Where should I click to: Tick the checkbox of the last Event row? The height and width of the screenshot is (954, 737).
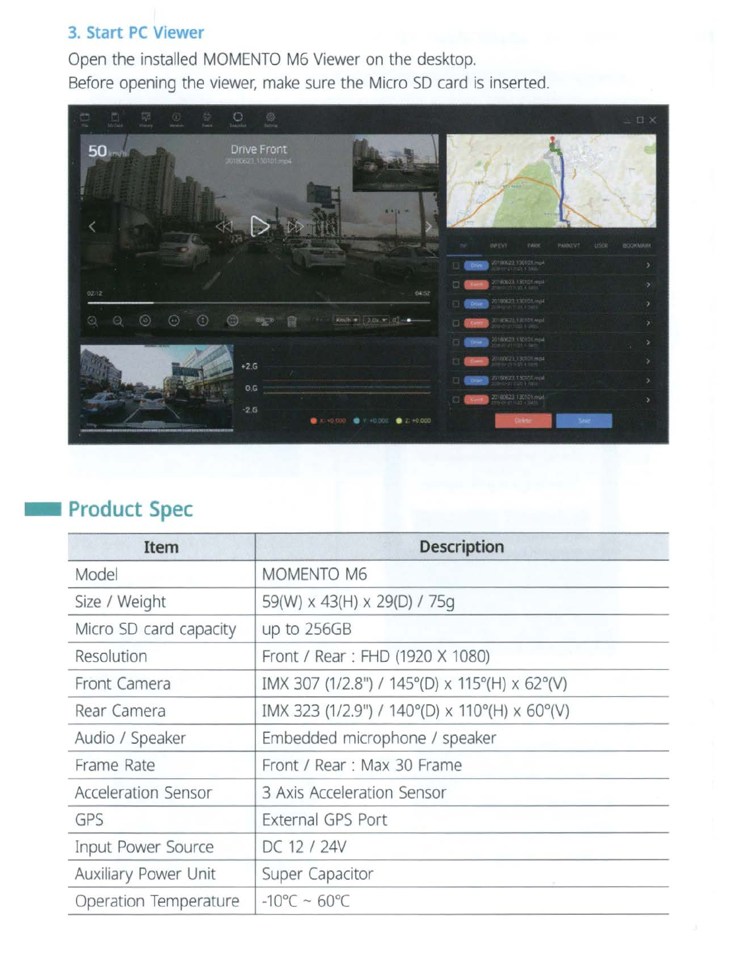click(456, 399)
